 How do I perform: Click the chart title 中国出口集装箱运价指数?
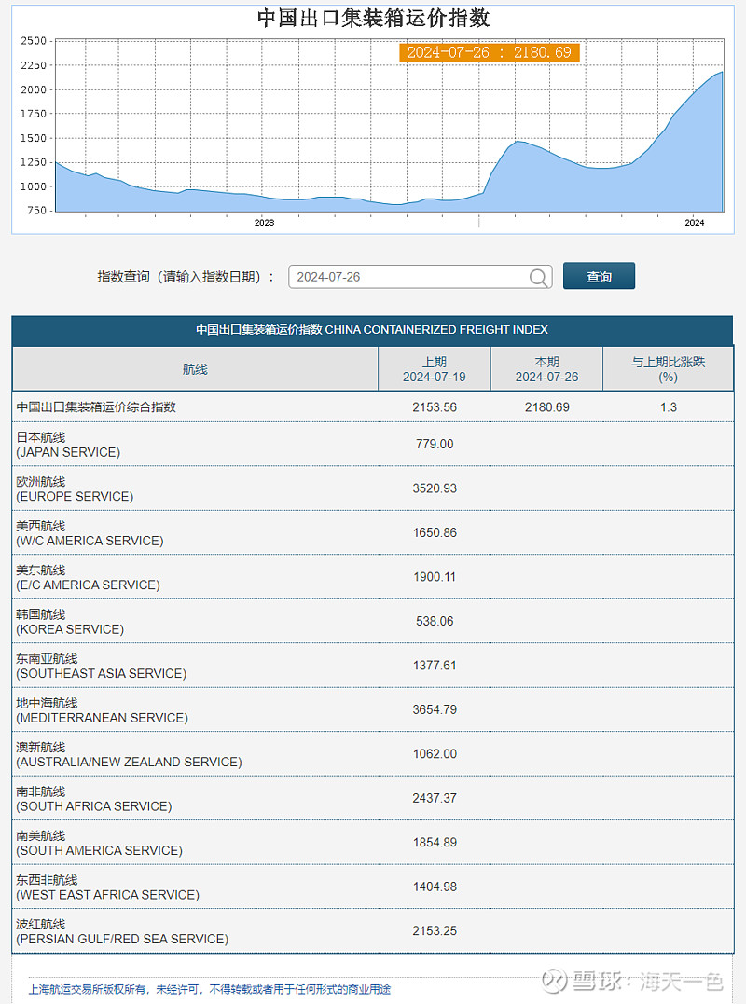373,18
